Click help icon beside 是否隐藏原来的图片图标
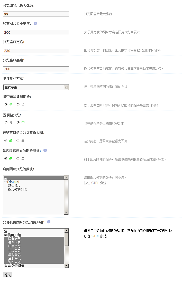 pos(45,151)
